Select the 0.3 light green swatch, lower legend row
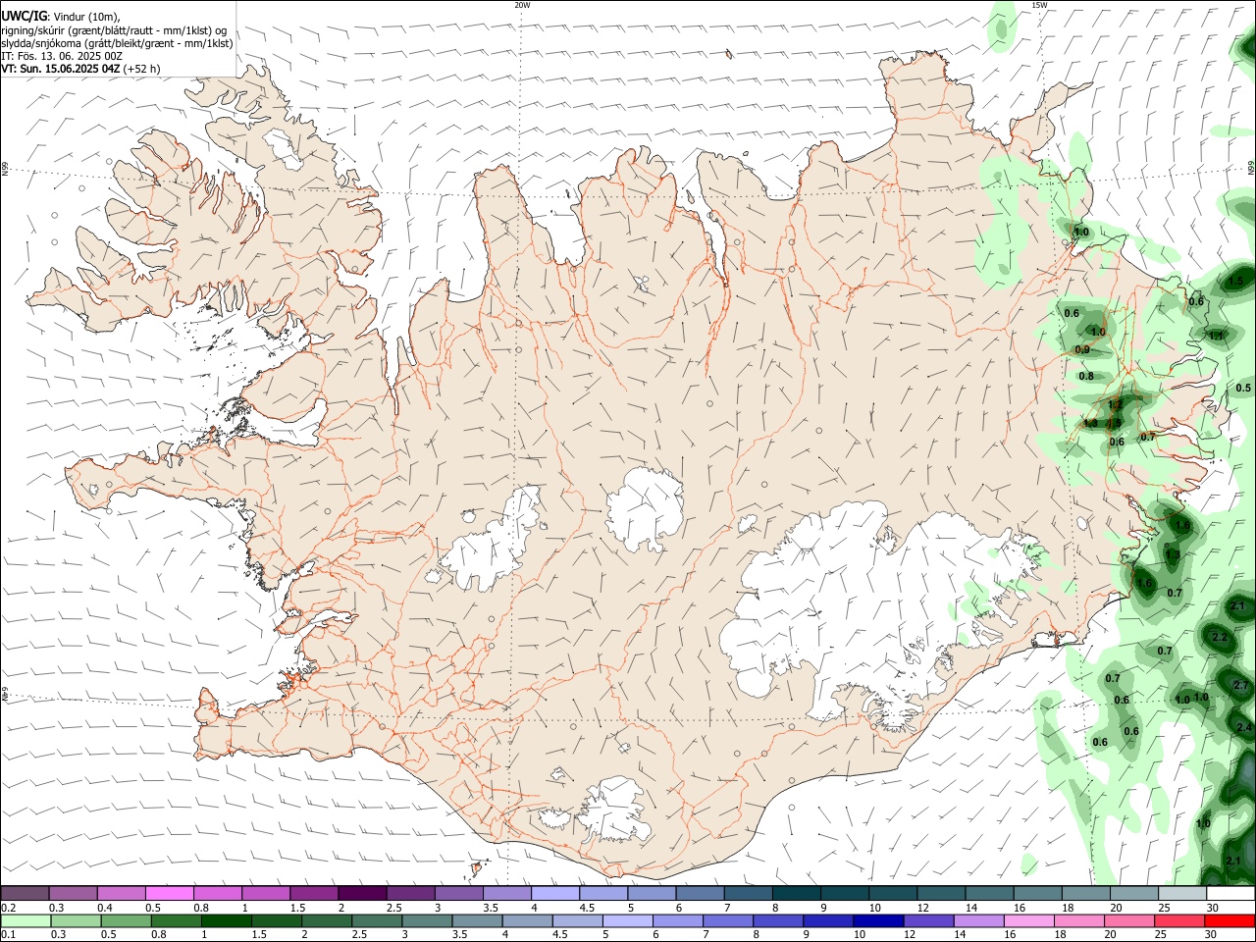Viewport: 1256px width, 942px height. (76, 920)
